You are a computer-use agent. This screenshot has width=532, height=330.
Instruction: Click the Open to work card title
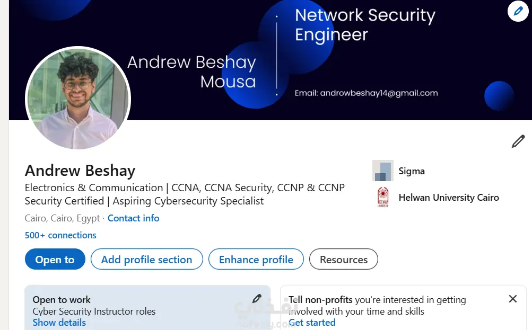(x=62, y=300)
